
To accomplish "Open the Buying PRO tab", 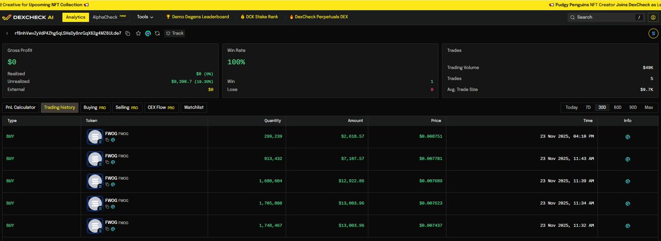I will [95, 108].
